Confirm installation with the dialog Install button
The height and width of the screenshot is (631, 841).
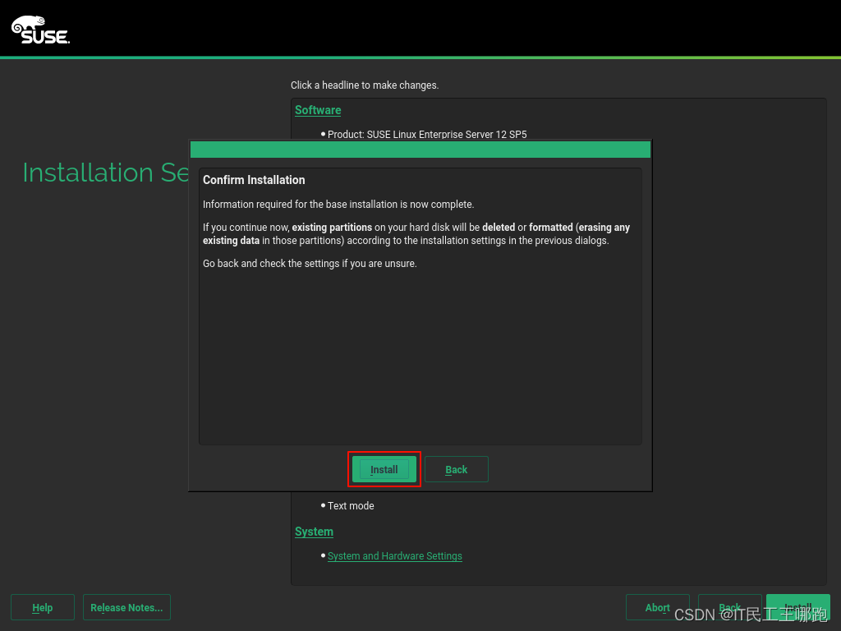384,469
